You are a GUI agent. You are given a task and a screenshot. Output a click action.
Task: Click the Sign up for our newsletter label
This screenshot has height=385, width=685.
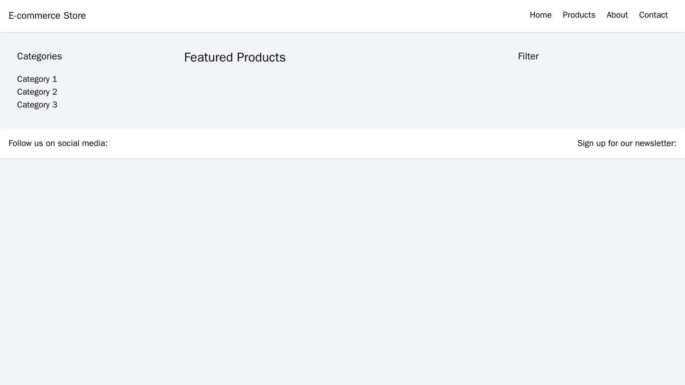pos(626,143)
